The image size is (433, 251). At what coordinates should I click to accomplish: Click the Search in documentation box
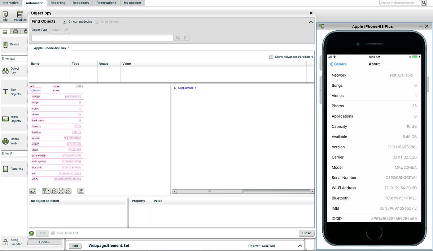coord(400,3)
